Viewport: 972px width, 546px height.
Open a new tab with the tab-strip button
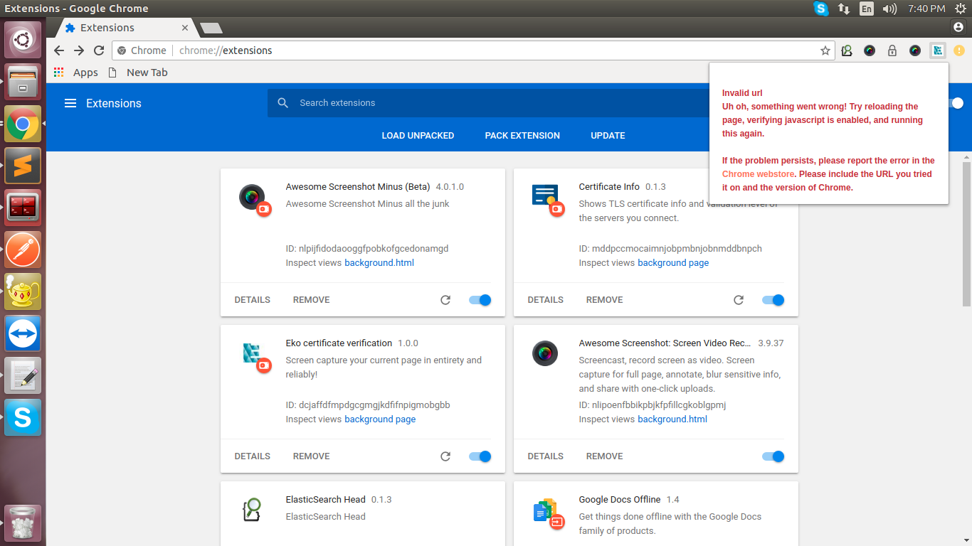pos(211,28)
